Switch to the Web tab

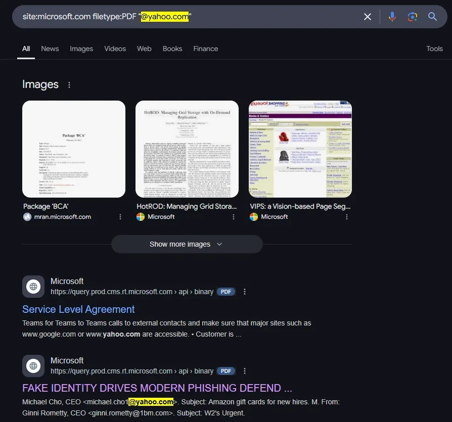[144, 49]
